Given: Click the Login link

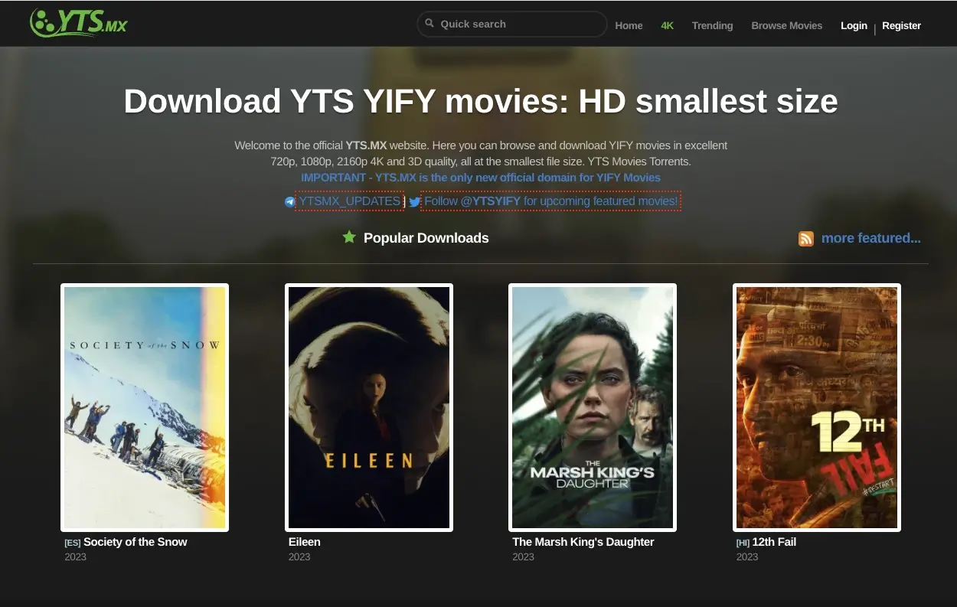Looking at the screenshot, I should tap(854, 25).
